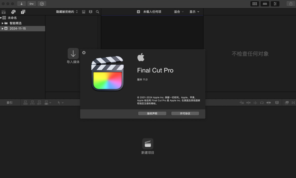This screenshot has width=296, height=178.
Task: Select the 2024-11-15 event row
Action: coord(23,28)
